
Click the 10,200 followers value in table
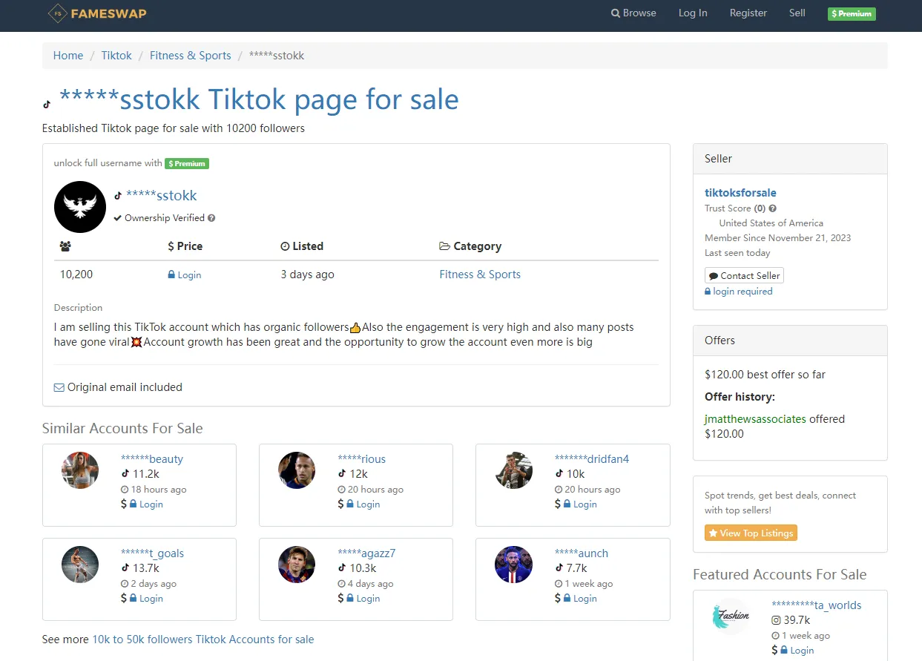coord(76,274)
